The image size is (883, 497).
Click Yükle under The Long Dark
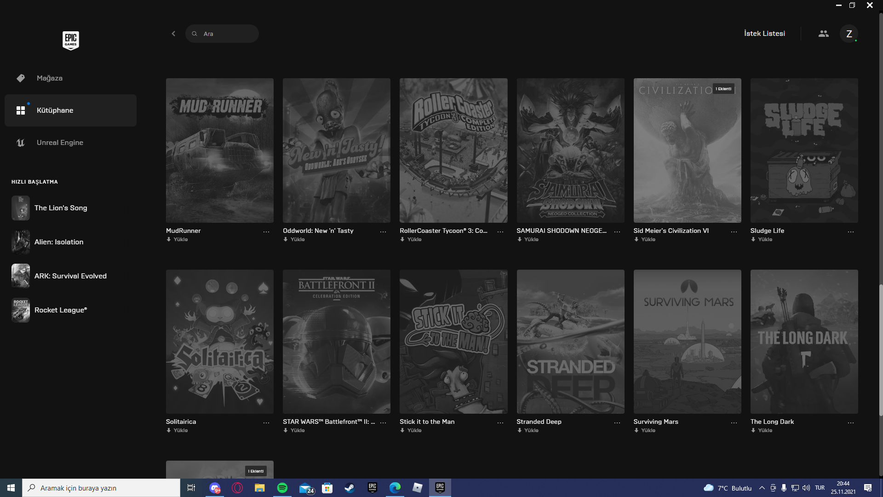762,430
